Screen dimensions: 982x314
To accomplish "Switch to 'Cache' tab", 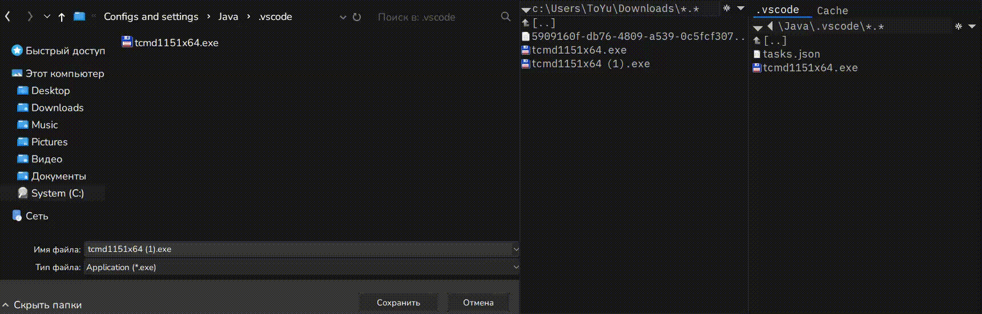I will point(832,10).
